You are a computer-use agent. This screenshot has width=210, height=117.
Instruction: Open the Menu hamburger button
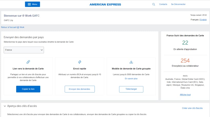32,4
